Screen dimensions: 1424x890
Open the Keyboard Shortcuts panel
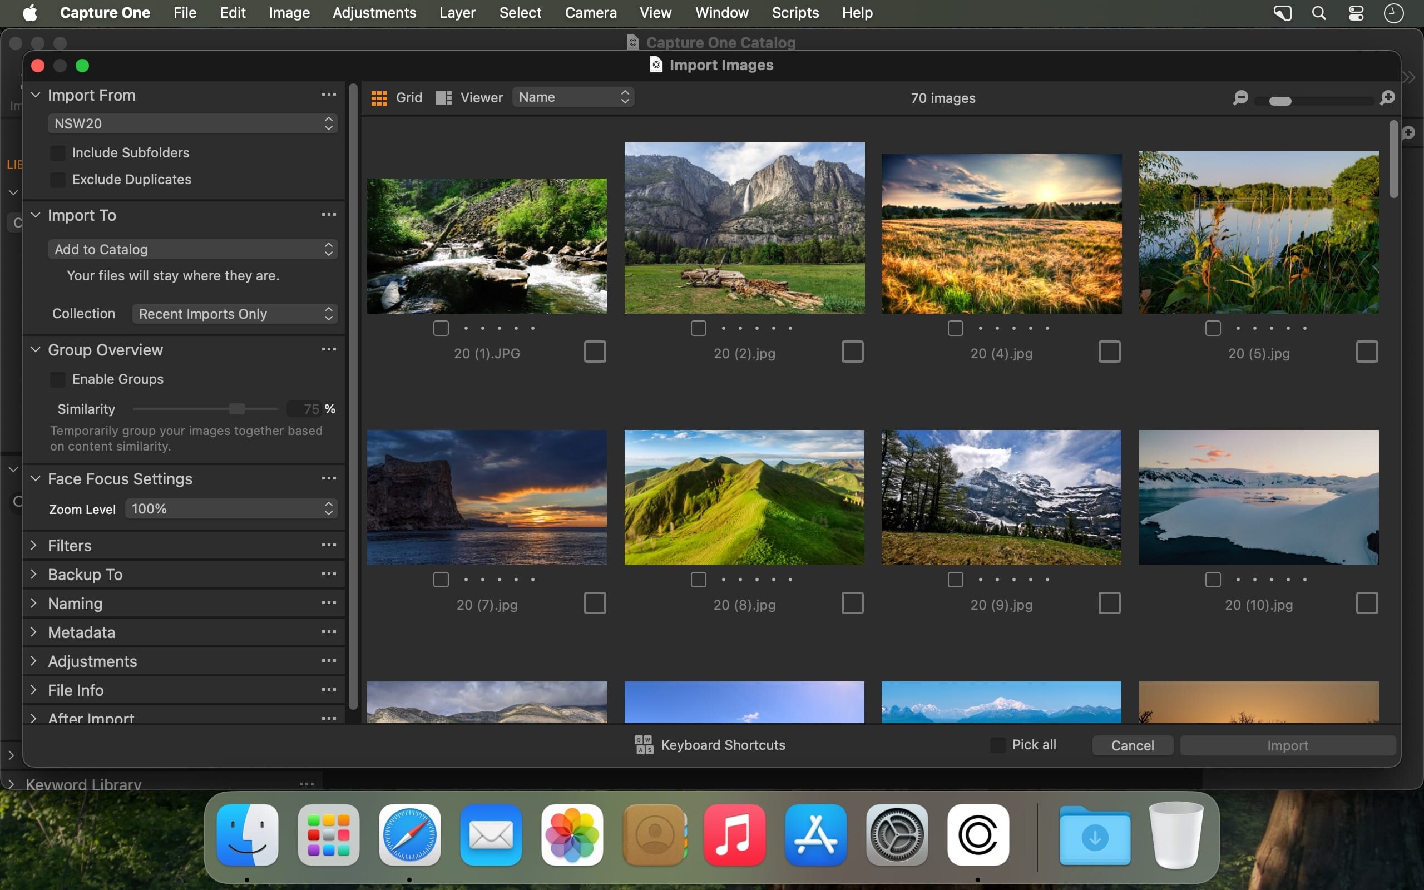point(711,745)
